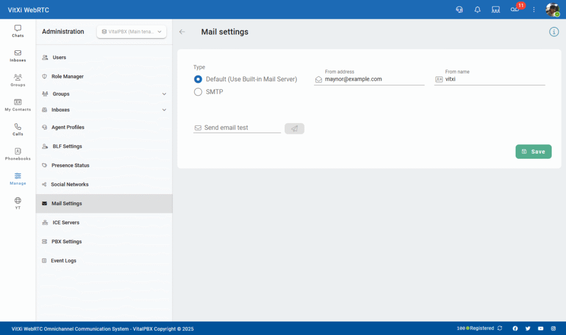This screenshot has height=335, width=566.
Task: Open the Calls section in left sidebar
Action: pos(18,129)
